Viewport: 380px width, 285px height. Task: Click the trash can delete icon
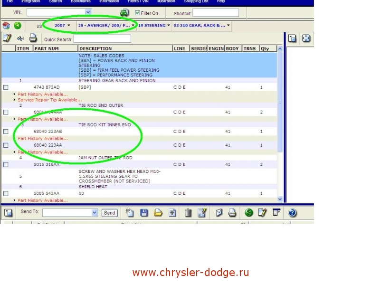pyautogui.click(x=188, y=213)
